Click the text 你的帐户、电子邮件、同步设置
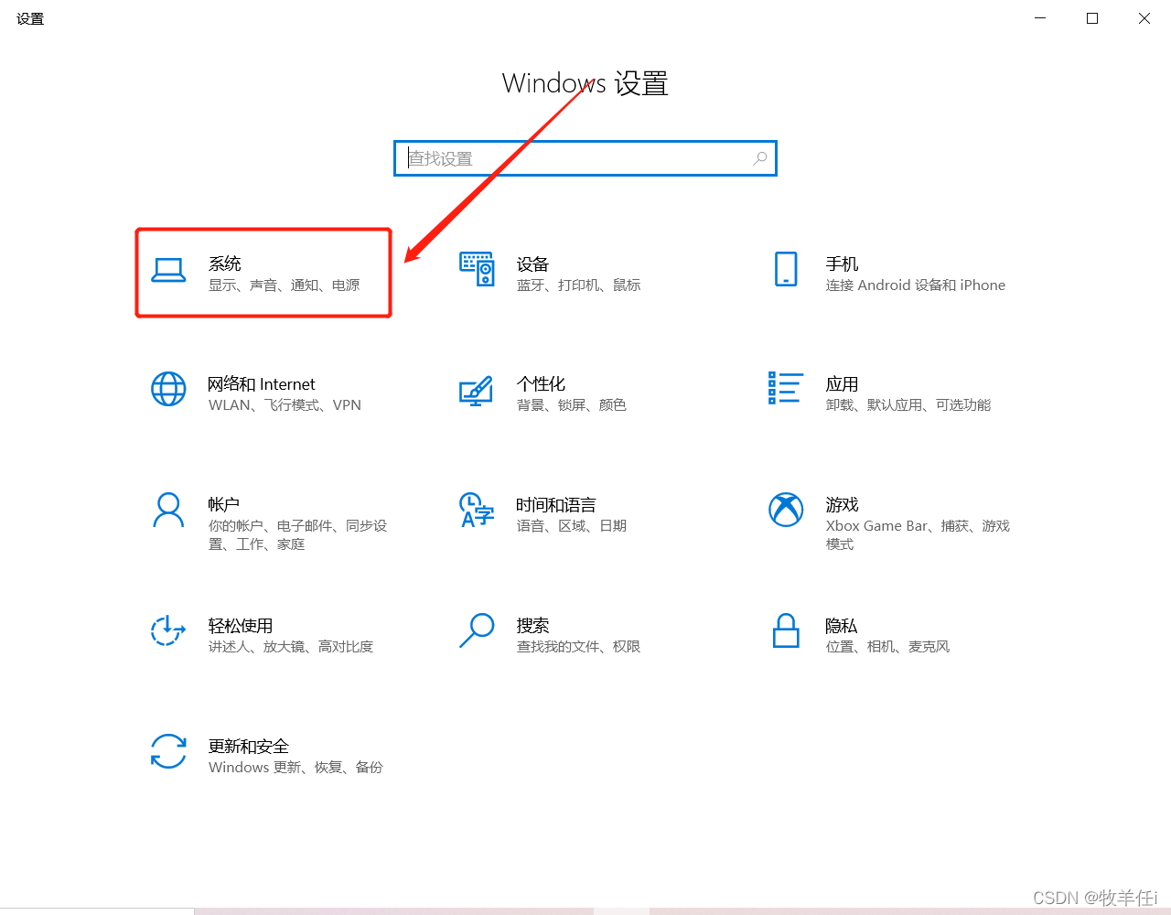Screen dimensions: 1171x915 tap(298, 535)
